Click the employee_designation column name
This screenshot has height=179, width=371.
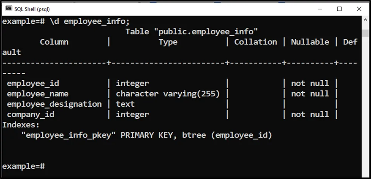coord(54,104)
